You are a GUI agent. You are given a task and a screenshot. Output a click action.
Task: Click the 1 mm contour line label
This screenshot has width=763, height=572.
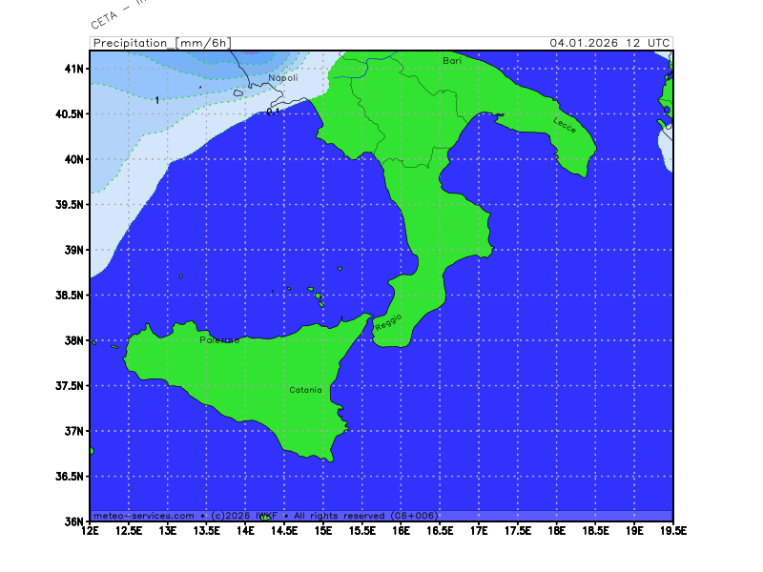pyautogui.click(x=157, y=99)
